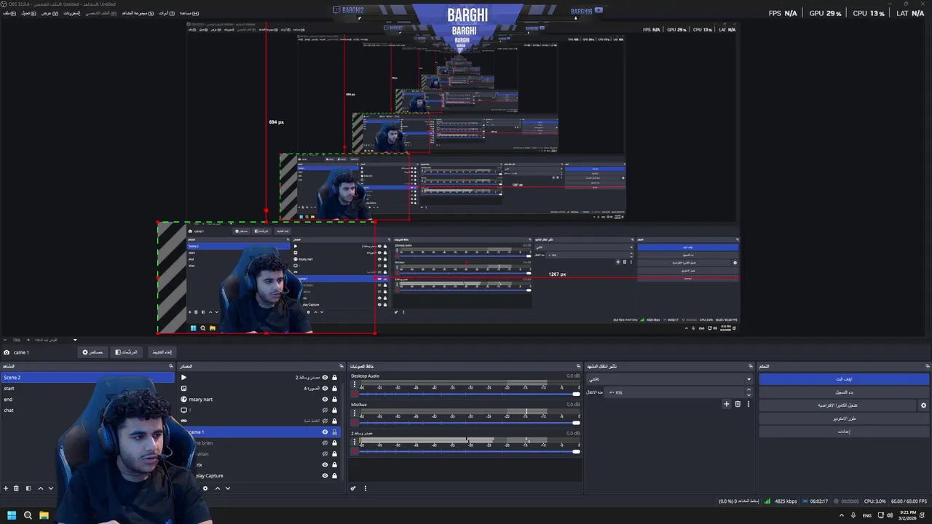Open source properties gear in Sources toolbar

(x=205, y=488)
